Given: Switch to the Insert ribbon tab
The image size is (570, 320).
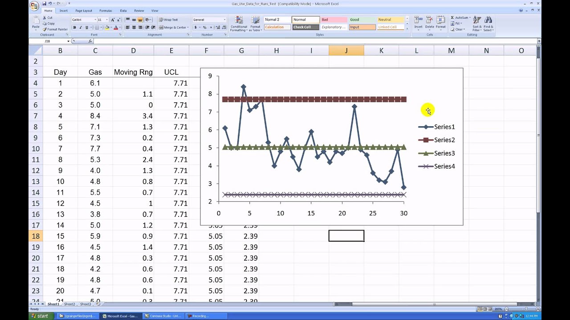Looking at the screenshot, I should (x=63, y=11).
